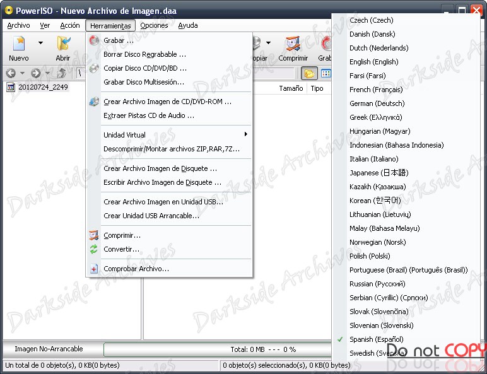Sort by the Tipo column header
Viewport: 487px width, 374px height.
pyautogui.click(x=317, y=88)
